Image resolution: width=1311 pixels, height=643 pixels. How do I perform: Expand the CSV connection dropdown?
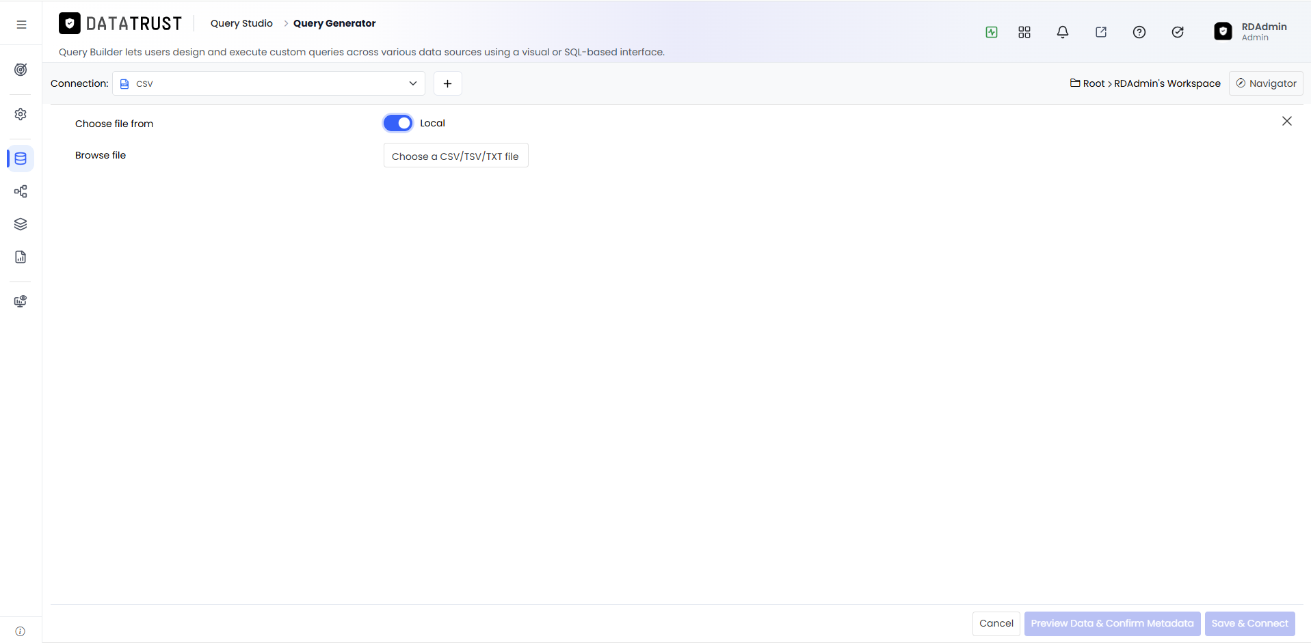pyautogui.click(x=269, y=83)
